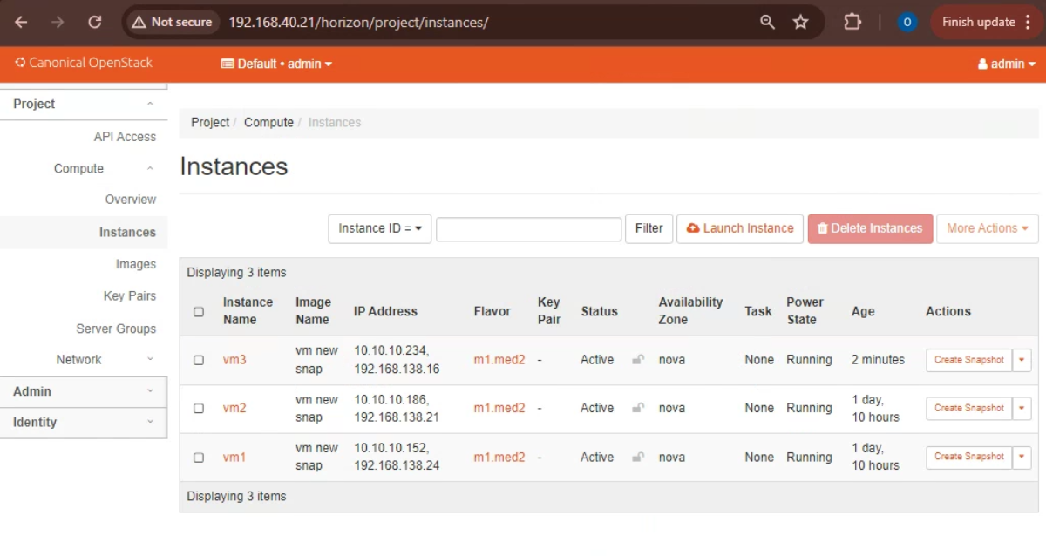
Task: Open the browser extensions puzzle icon
Action: 852,22
